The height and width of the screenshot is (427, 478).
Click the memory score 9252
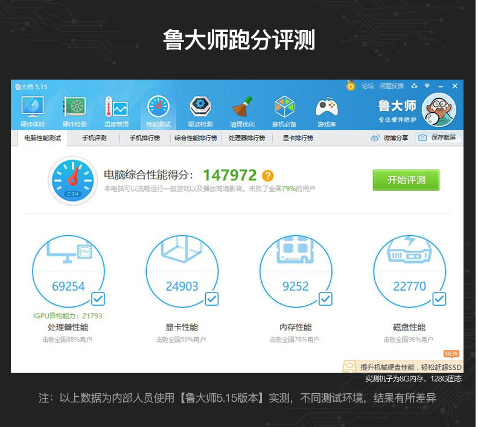pyautogui.click(x=295, y=286)
